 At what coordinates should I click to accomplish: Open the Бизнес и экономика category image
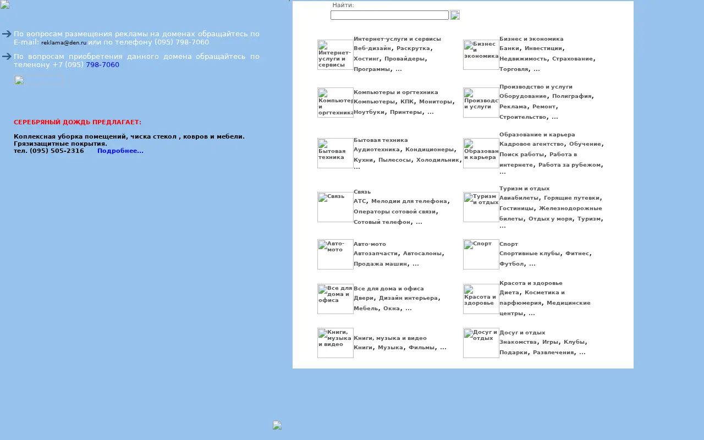(481, 54)
